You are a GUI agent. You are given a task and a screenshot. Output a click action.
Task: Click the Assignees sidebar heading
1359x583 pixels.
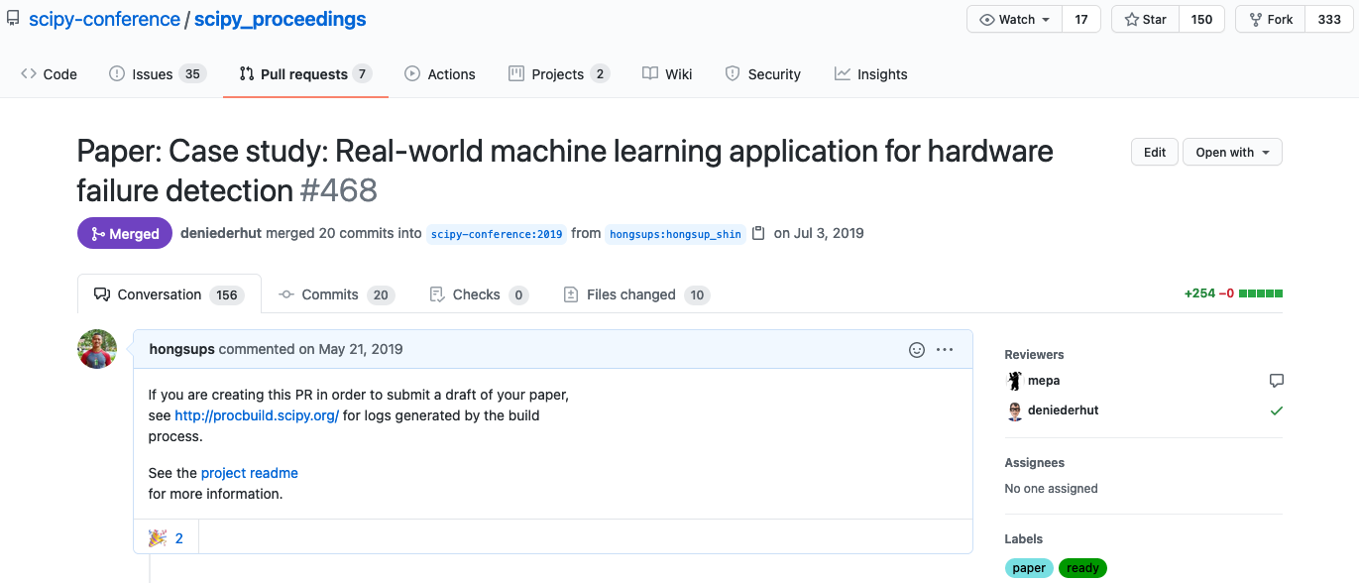(x=1034, y=463)
